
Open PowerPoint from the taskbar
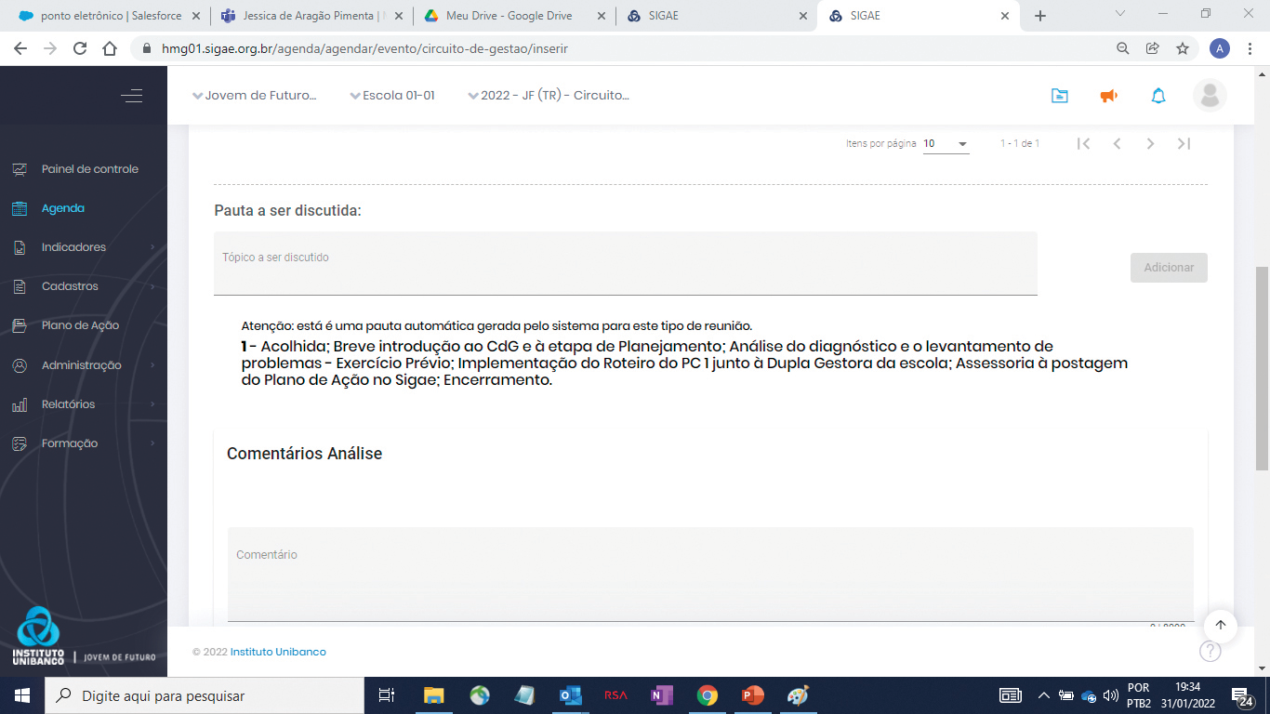(752, 695)
